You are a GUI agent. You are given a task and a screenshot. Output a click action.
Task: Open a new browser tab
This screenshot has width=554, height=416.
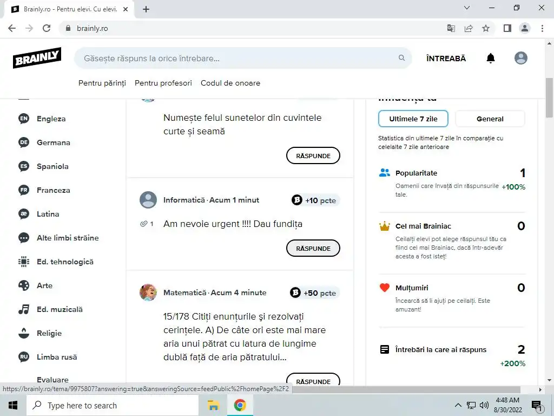point(146,9)
